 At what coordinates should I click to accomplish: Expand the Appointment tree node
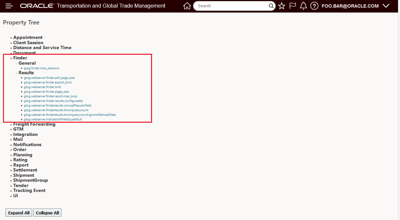(28, 38)
